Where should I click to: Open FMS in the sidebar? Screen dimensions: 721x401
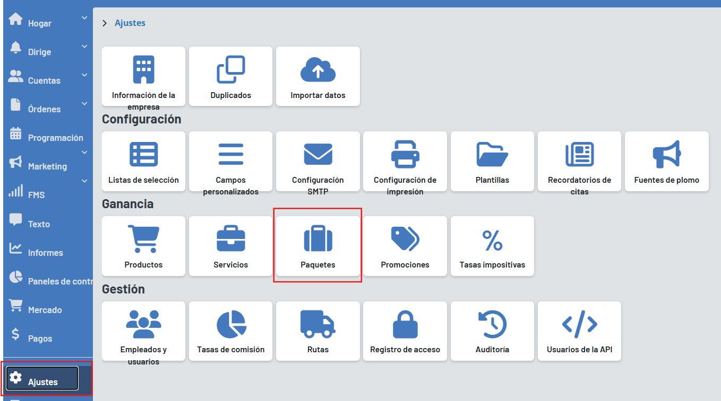point(36,195)
